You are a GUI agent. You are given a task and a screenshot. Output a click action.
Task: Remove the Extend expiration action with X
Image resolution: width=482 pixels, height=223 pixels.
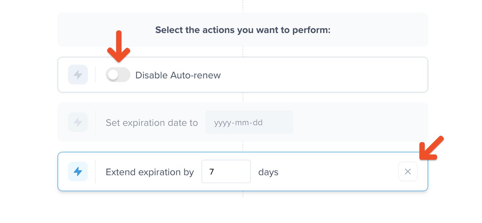click(408, 172)
